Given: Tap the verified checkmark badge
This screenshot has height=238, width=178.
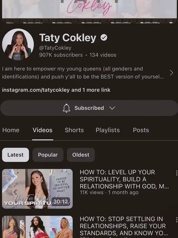Looking at the screenshot, I should (104, 38).
